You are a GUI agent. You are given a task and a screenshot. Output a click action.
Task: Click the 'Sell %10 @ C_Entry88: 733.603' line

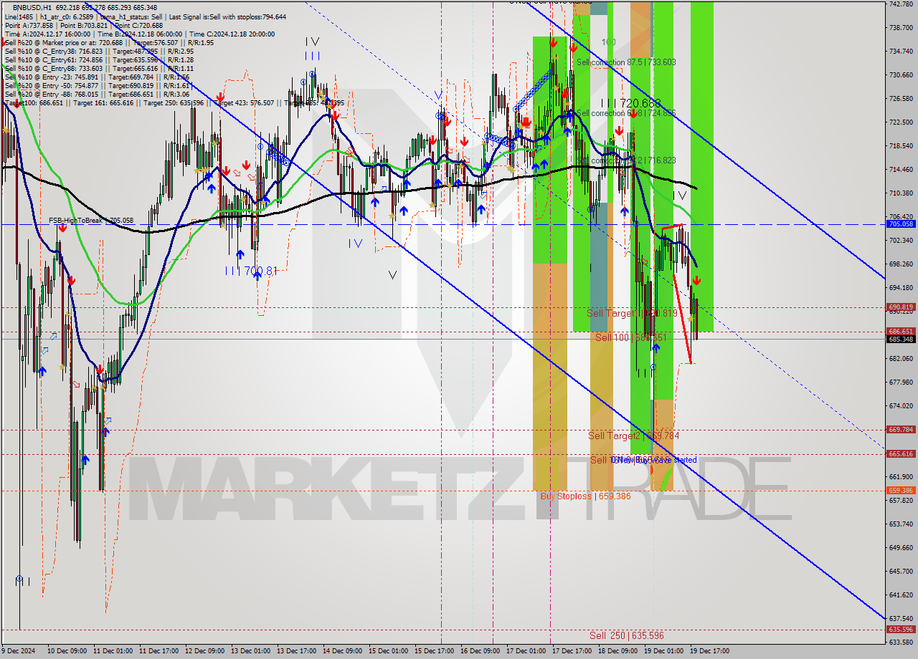(99, 68)
